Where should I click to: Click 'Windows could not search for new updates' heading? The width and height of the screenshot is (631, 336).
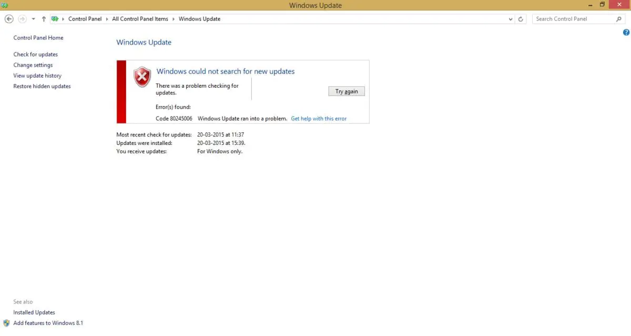click(x=226, y=71)
